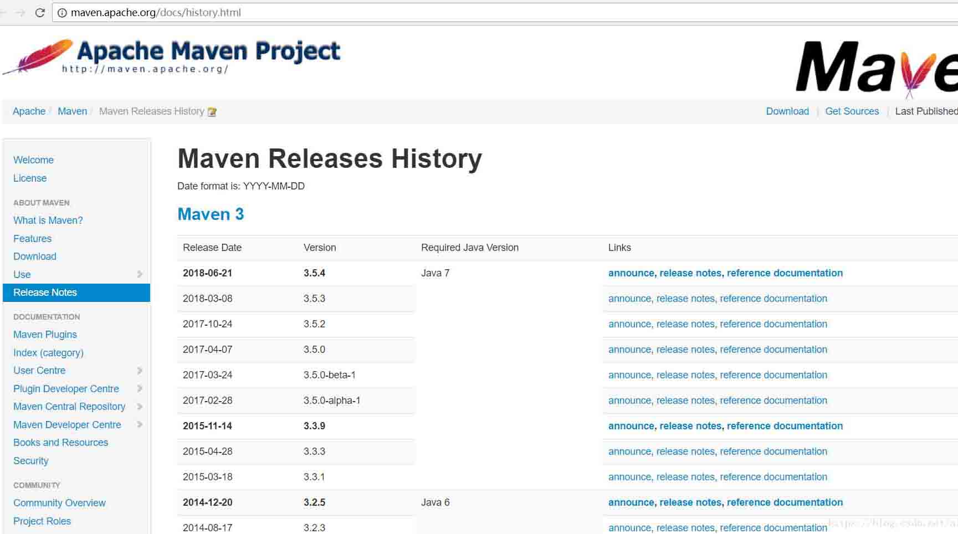This screenshot has height=534, width=958.
Task: Click the Maven 3 section heading link
Action: [x=211, y=214]
